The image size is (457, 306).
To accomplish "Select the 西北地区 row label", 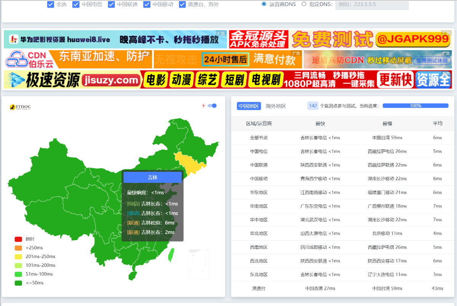I will click(259, 261).
